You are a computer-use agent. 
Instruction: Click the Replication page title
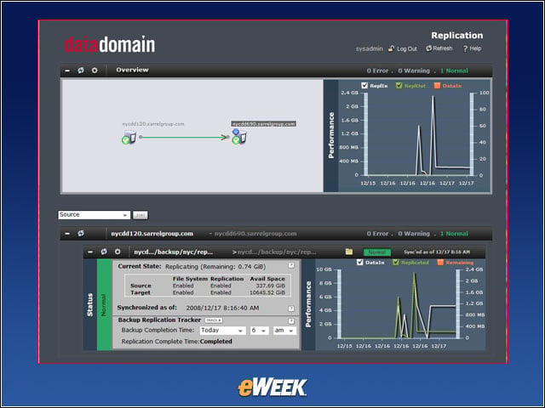(x=457, y=36)
